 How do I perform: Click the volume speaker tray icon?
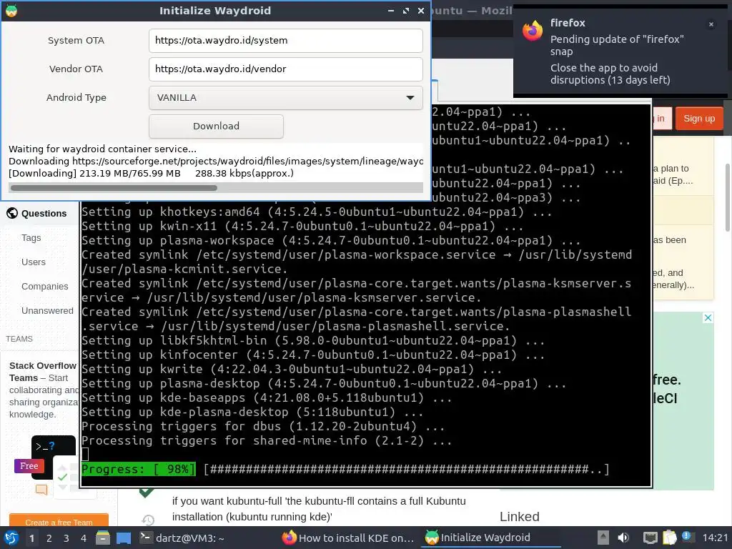[x=623, y=538]
